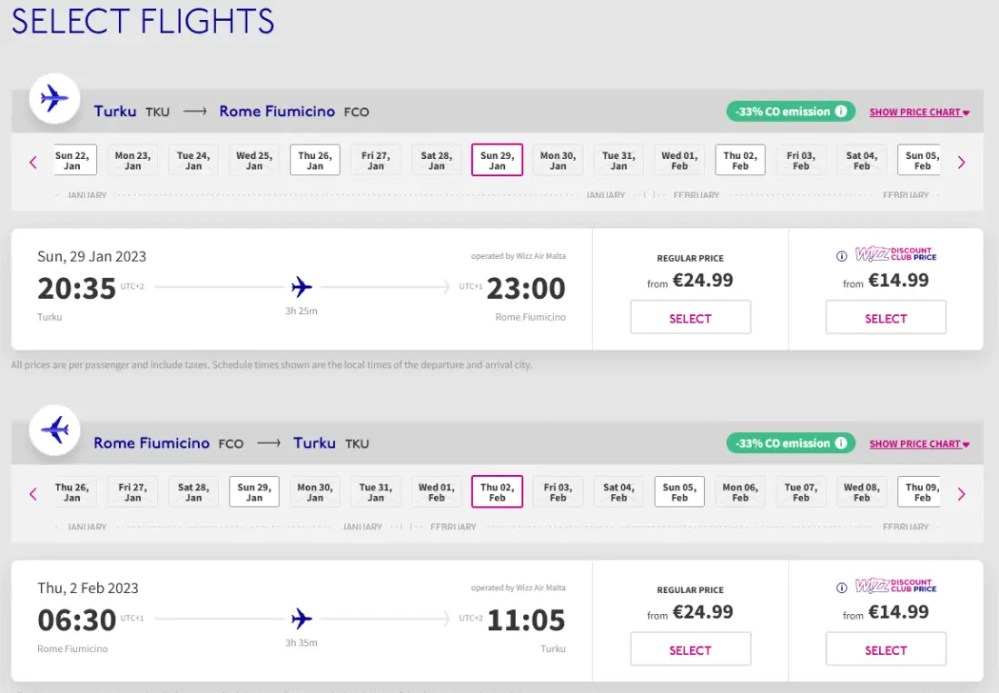Show later outbound dates with right arrow
Viewport: 999px width, 693px height.
pyautogui.click(x=962, y=163)
